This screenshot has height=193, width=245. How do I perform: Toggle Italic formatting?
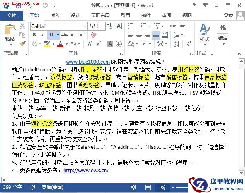[x=43, y=35]
